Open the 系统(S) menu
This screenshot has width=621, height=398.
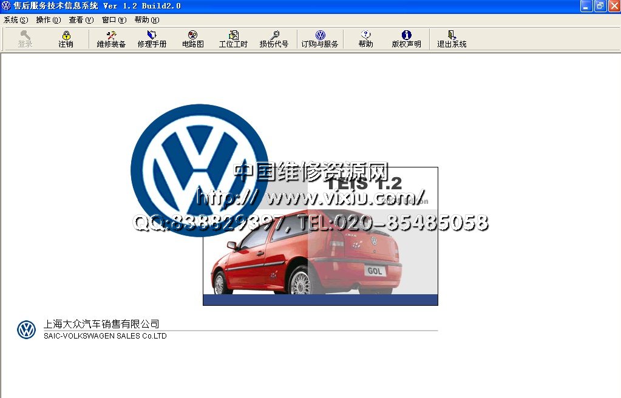click(16, 20)
